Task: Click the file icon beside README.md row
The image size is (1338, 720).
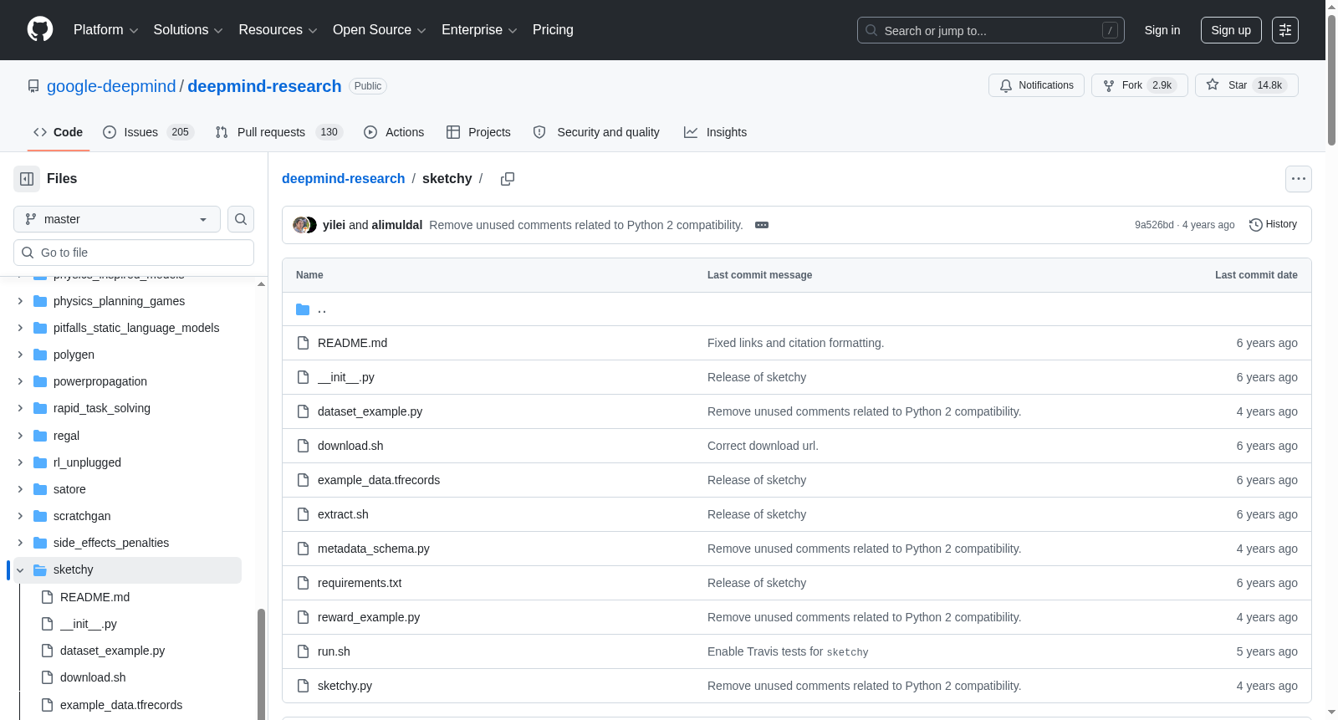Action: [303, 343]
